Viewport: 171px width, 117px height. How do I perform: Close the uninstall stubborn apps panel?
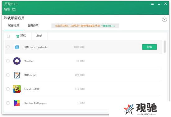[164, 19]
